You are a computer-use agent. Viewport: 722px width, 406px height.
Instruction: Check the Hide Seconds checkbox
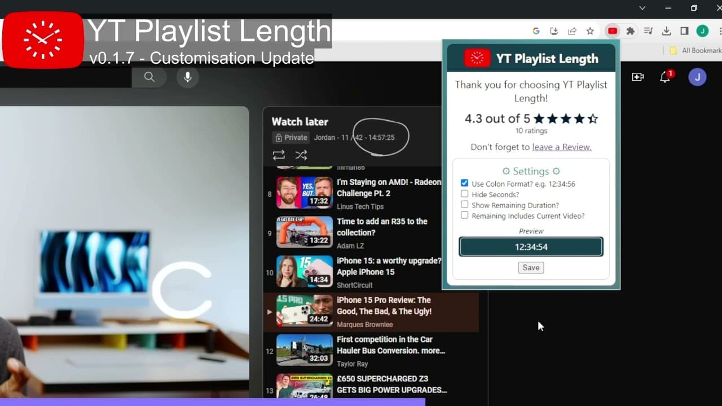click(x=464, y=194)
